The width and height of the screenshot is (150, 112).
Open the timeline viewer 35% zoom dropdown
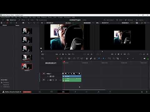98,23
